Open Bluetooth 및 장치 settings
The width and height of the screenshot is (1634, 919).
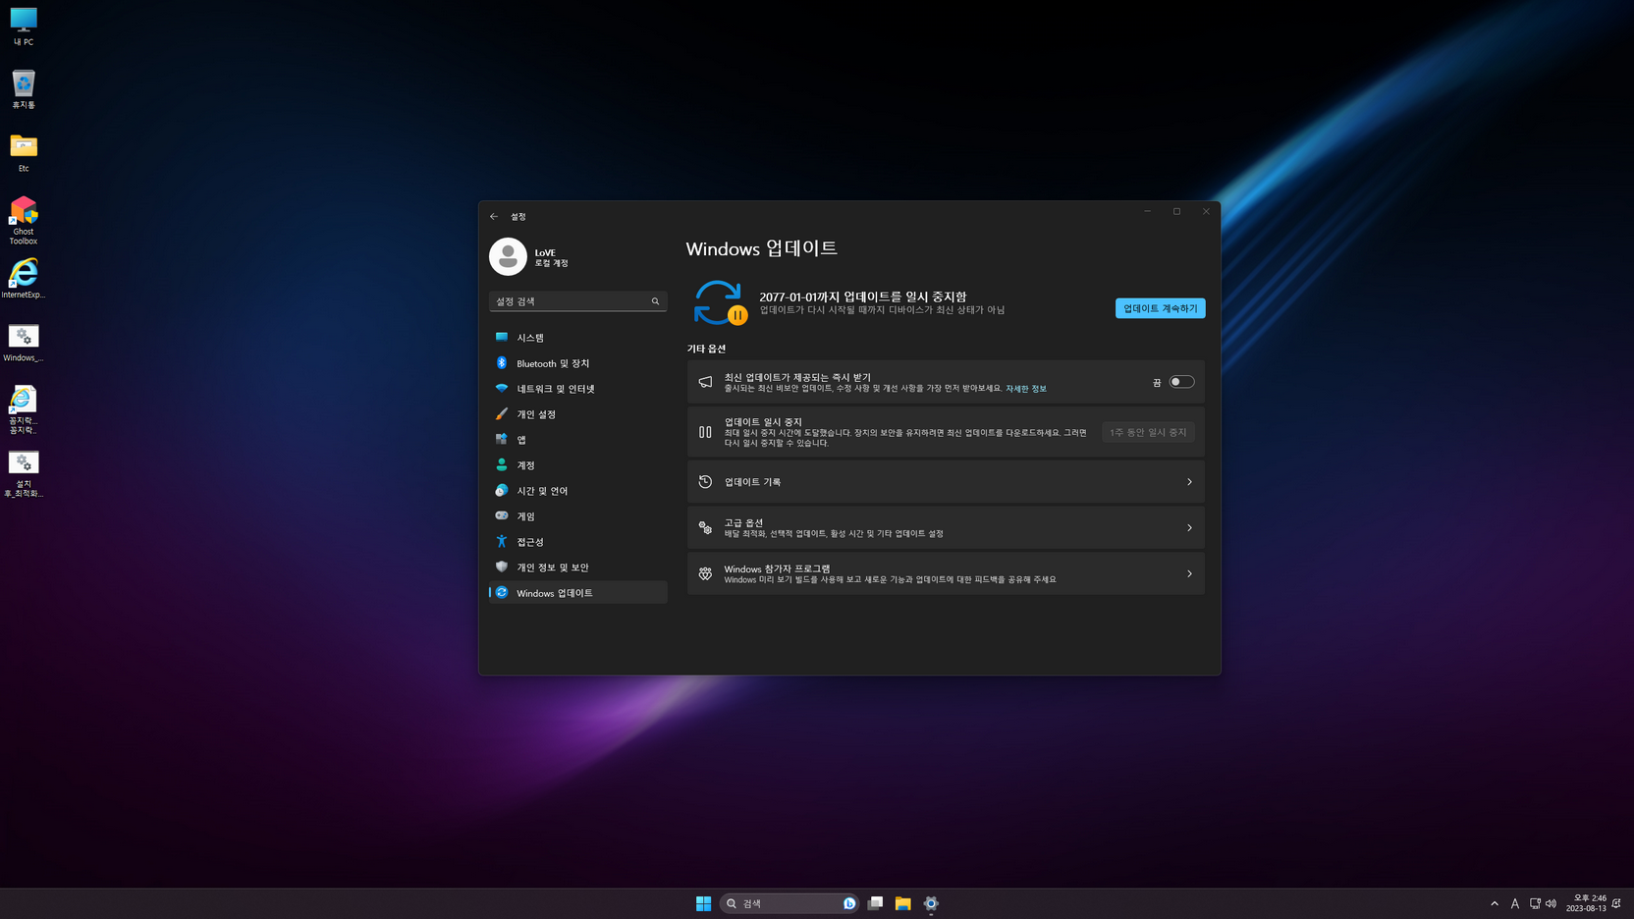[578, 363]
